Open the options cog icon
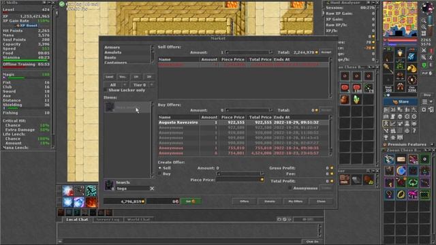 tap(424, 110)
